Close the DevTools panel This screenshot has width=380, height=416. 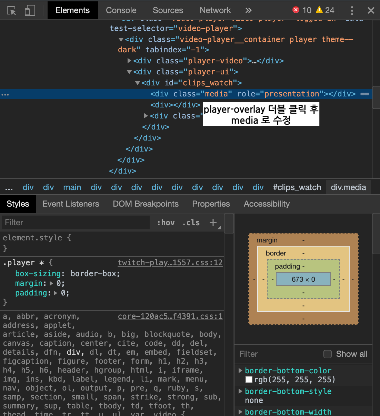(x=371, y=10)
